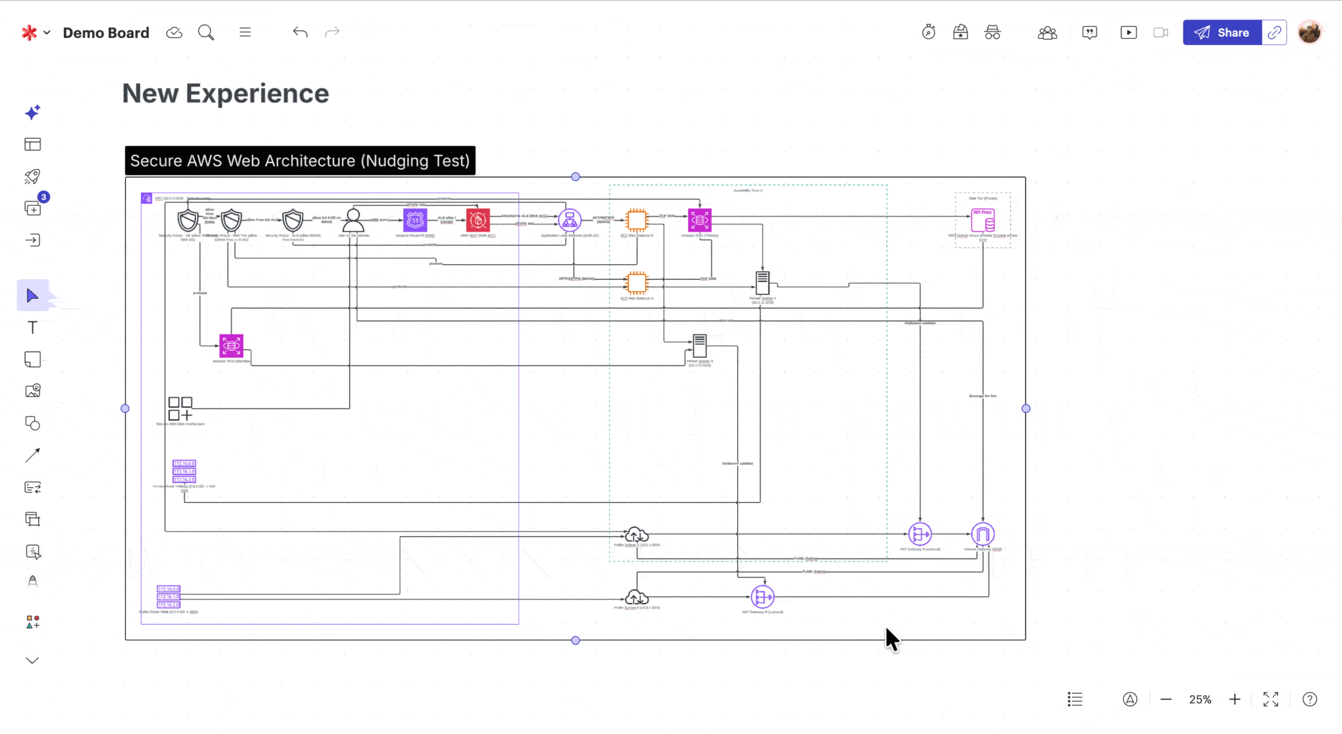
Task: Open the accessibility navigation icon
Action: click(1129, 699)
